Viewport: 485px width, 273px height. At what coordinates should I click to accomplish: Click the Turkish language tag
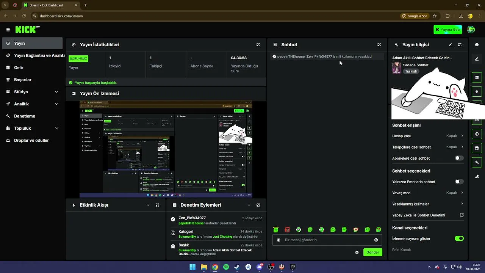click(411, 71)
